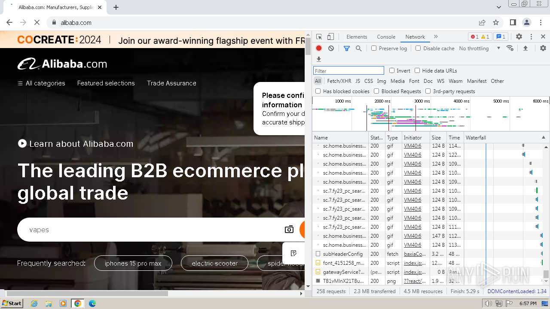Open DevTools settings gear

point(519,37)
